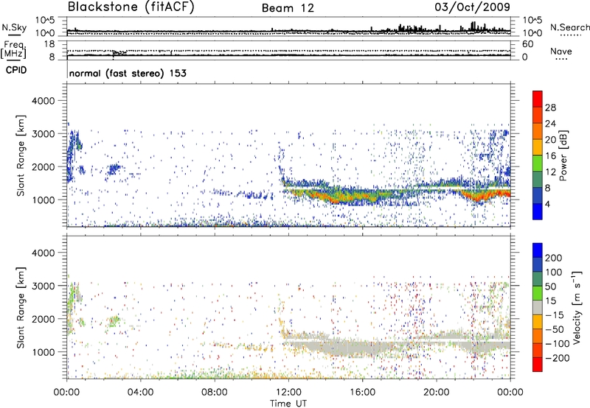Click the "Blackstone (fitACF)" plot title
Screen dimensions: 590x408
(x=131, y=7)
